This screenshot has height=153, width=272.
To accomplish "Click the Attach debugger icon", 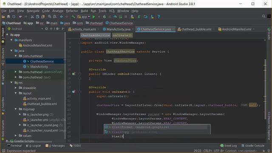I will [120, 17].
